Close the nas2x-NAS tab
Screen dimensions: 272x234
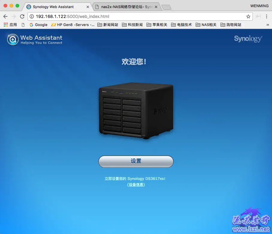pyautogui.click(x=156, y=7)
